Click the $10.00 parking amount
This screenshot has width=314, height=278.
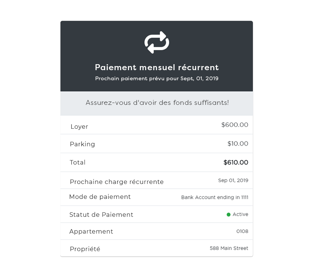(238, 144)
